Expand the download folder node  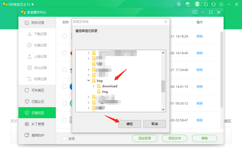pyautogui.click(x=94, y=86)
